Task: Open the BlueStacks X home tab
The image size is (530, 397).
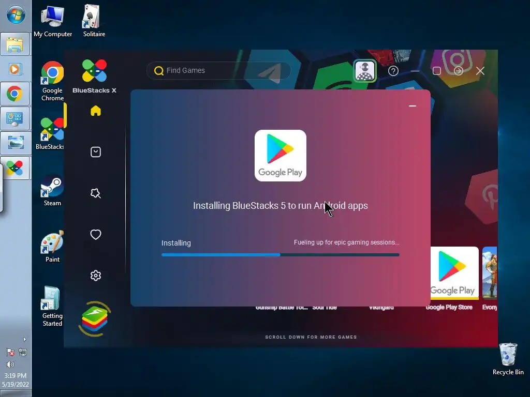Action: tap(96, 111)
